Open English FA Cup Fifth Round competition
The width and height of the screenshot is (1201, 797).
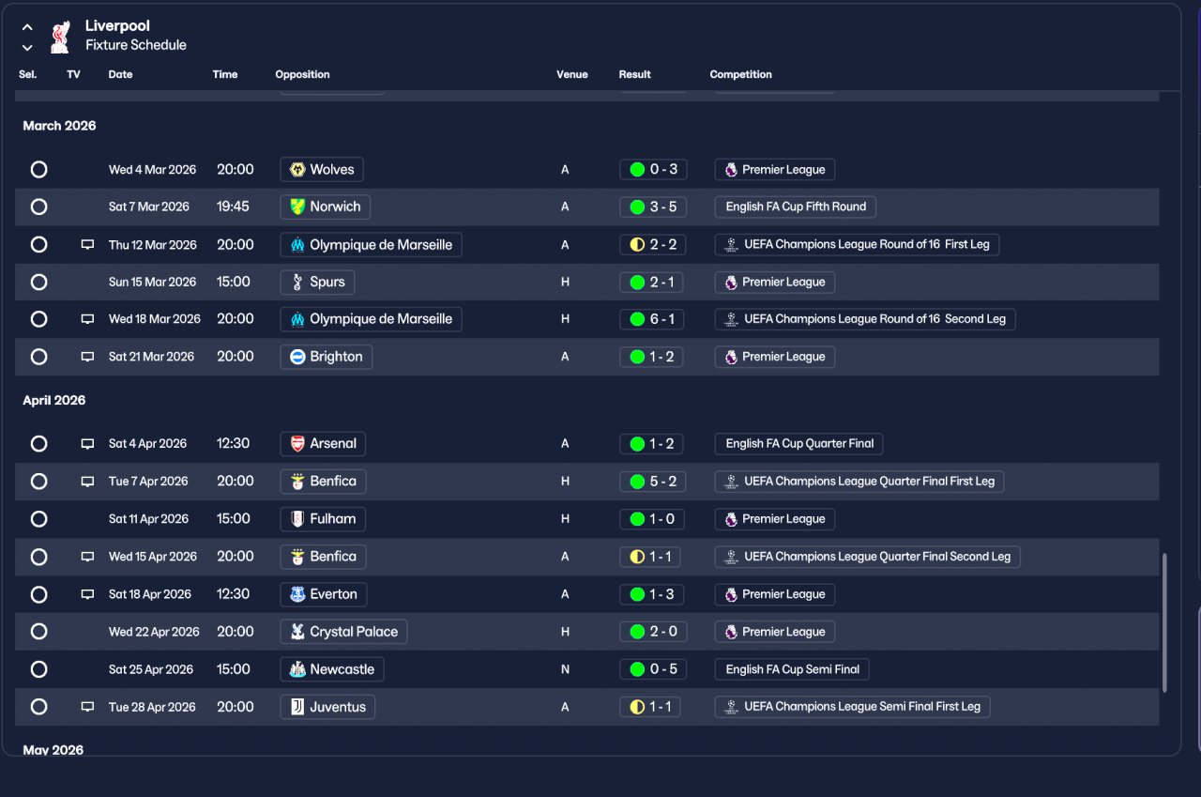pos(796,207)
